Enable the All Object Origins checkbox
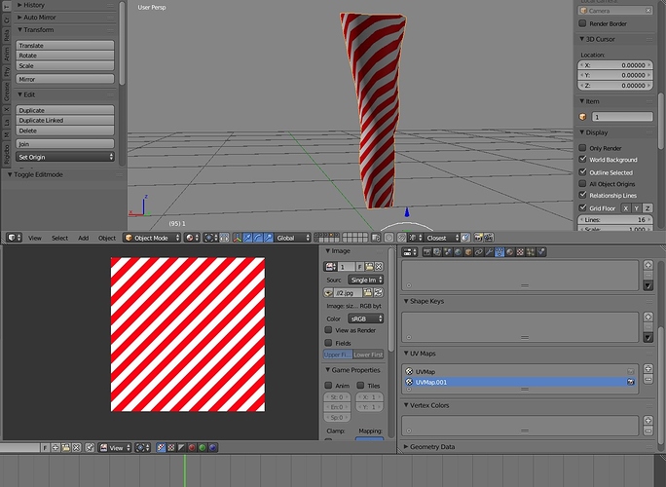The image size is (666, 487). tap(582, 183)
